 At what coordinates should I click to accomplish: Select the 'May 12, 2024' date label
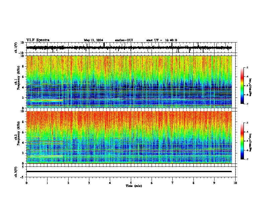click(x=93, y=40)
